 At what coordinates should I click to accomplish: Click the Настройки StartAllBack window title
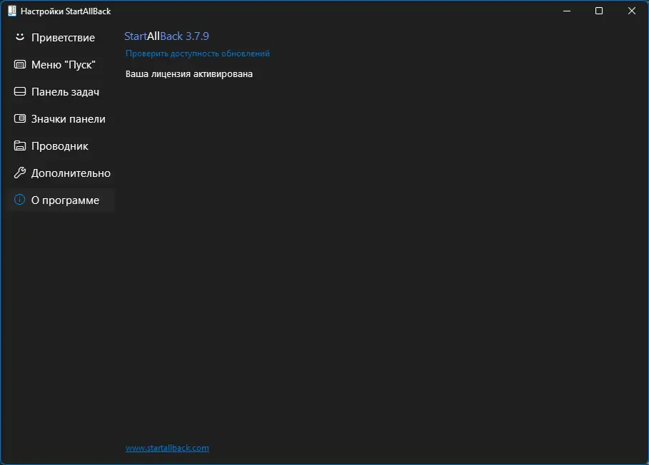pyautogui.click(x=66, y=11)
